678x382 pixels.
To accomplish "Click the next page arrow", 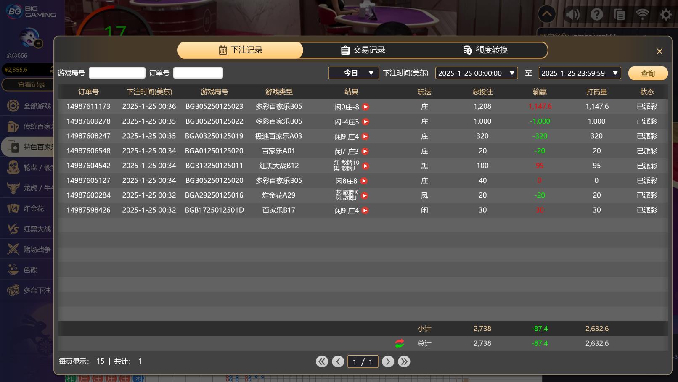I will click(x=388, y=361).
